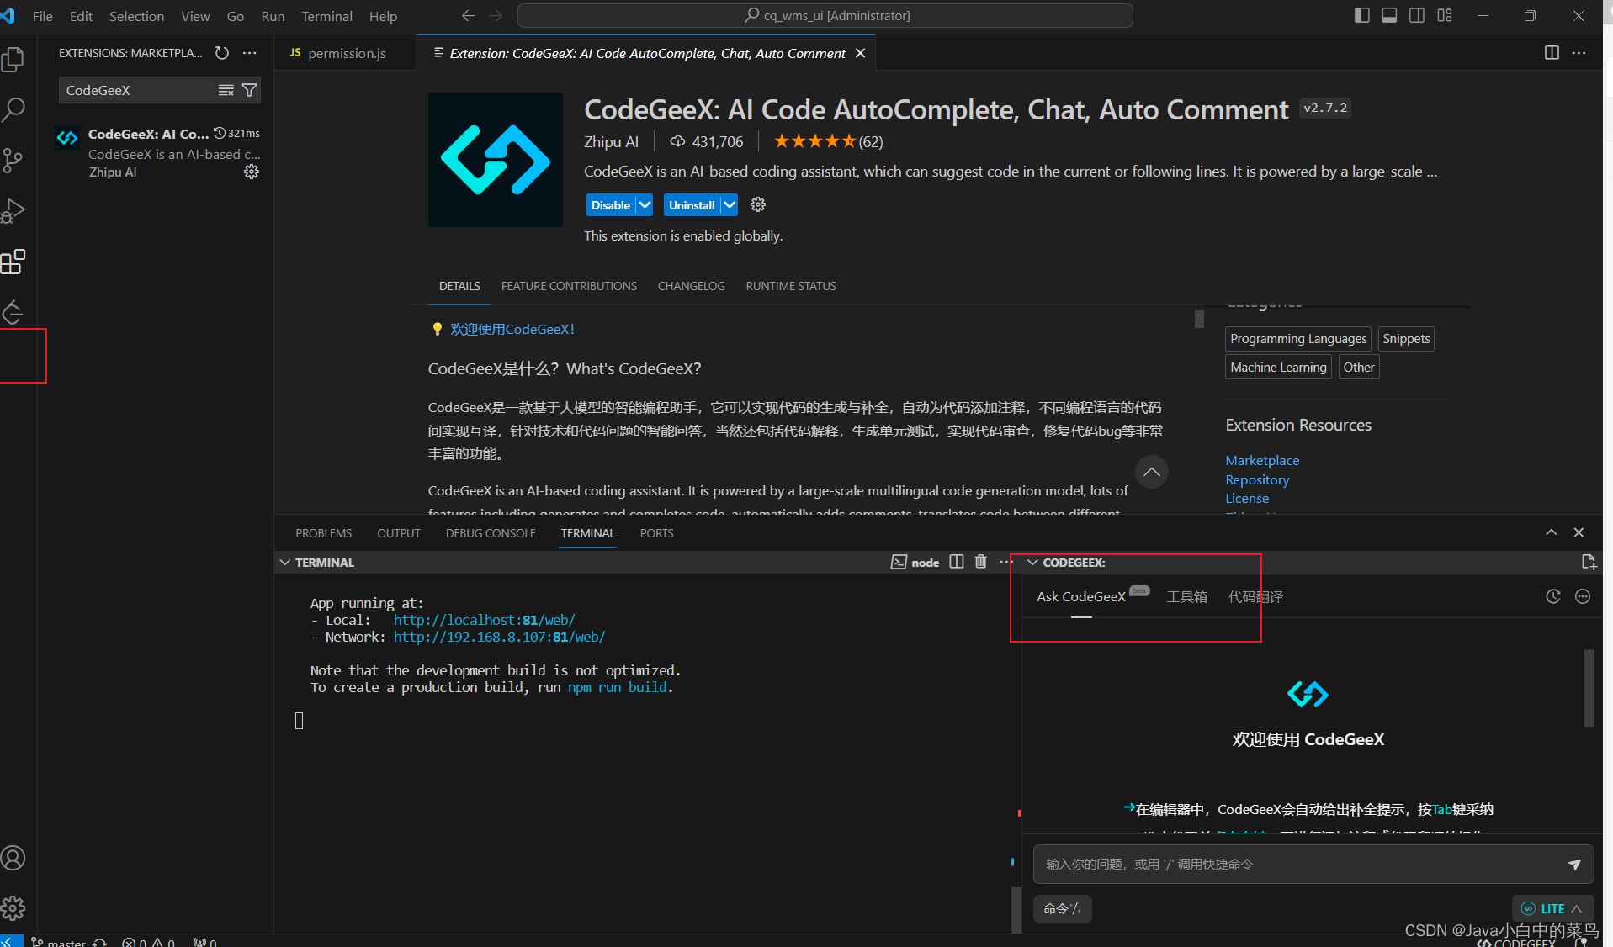
Task: Open the Uninstall dropdown arrow
Action: coord(729,204)
